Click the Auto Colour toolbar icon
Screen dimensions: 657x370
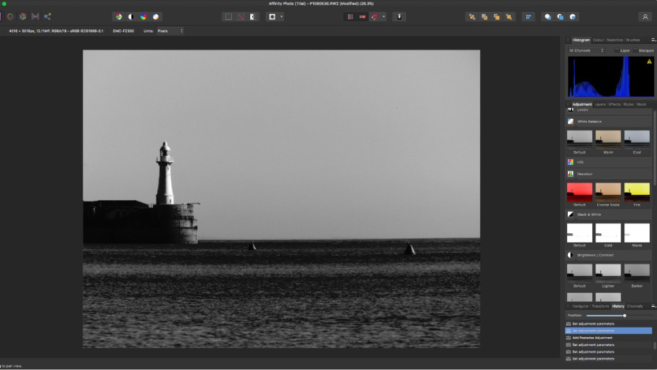click(x=144, y=17)
